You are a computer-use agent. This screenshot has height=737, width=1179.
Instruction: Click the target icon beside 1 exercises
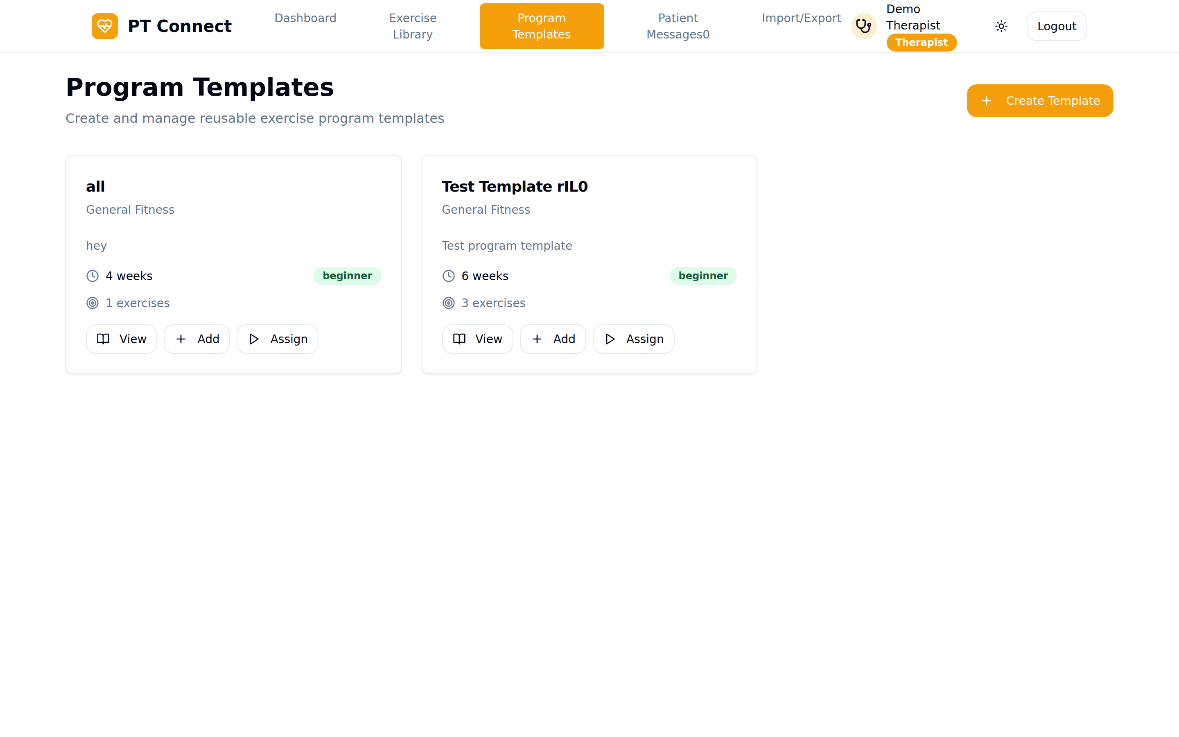92,303
